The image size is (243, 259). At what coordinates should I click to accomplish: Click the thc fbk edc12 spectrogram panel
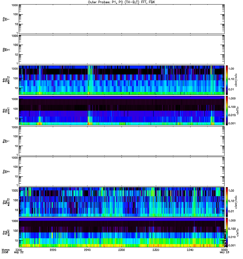click(121, 202)
